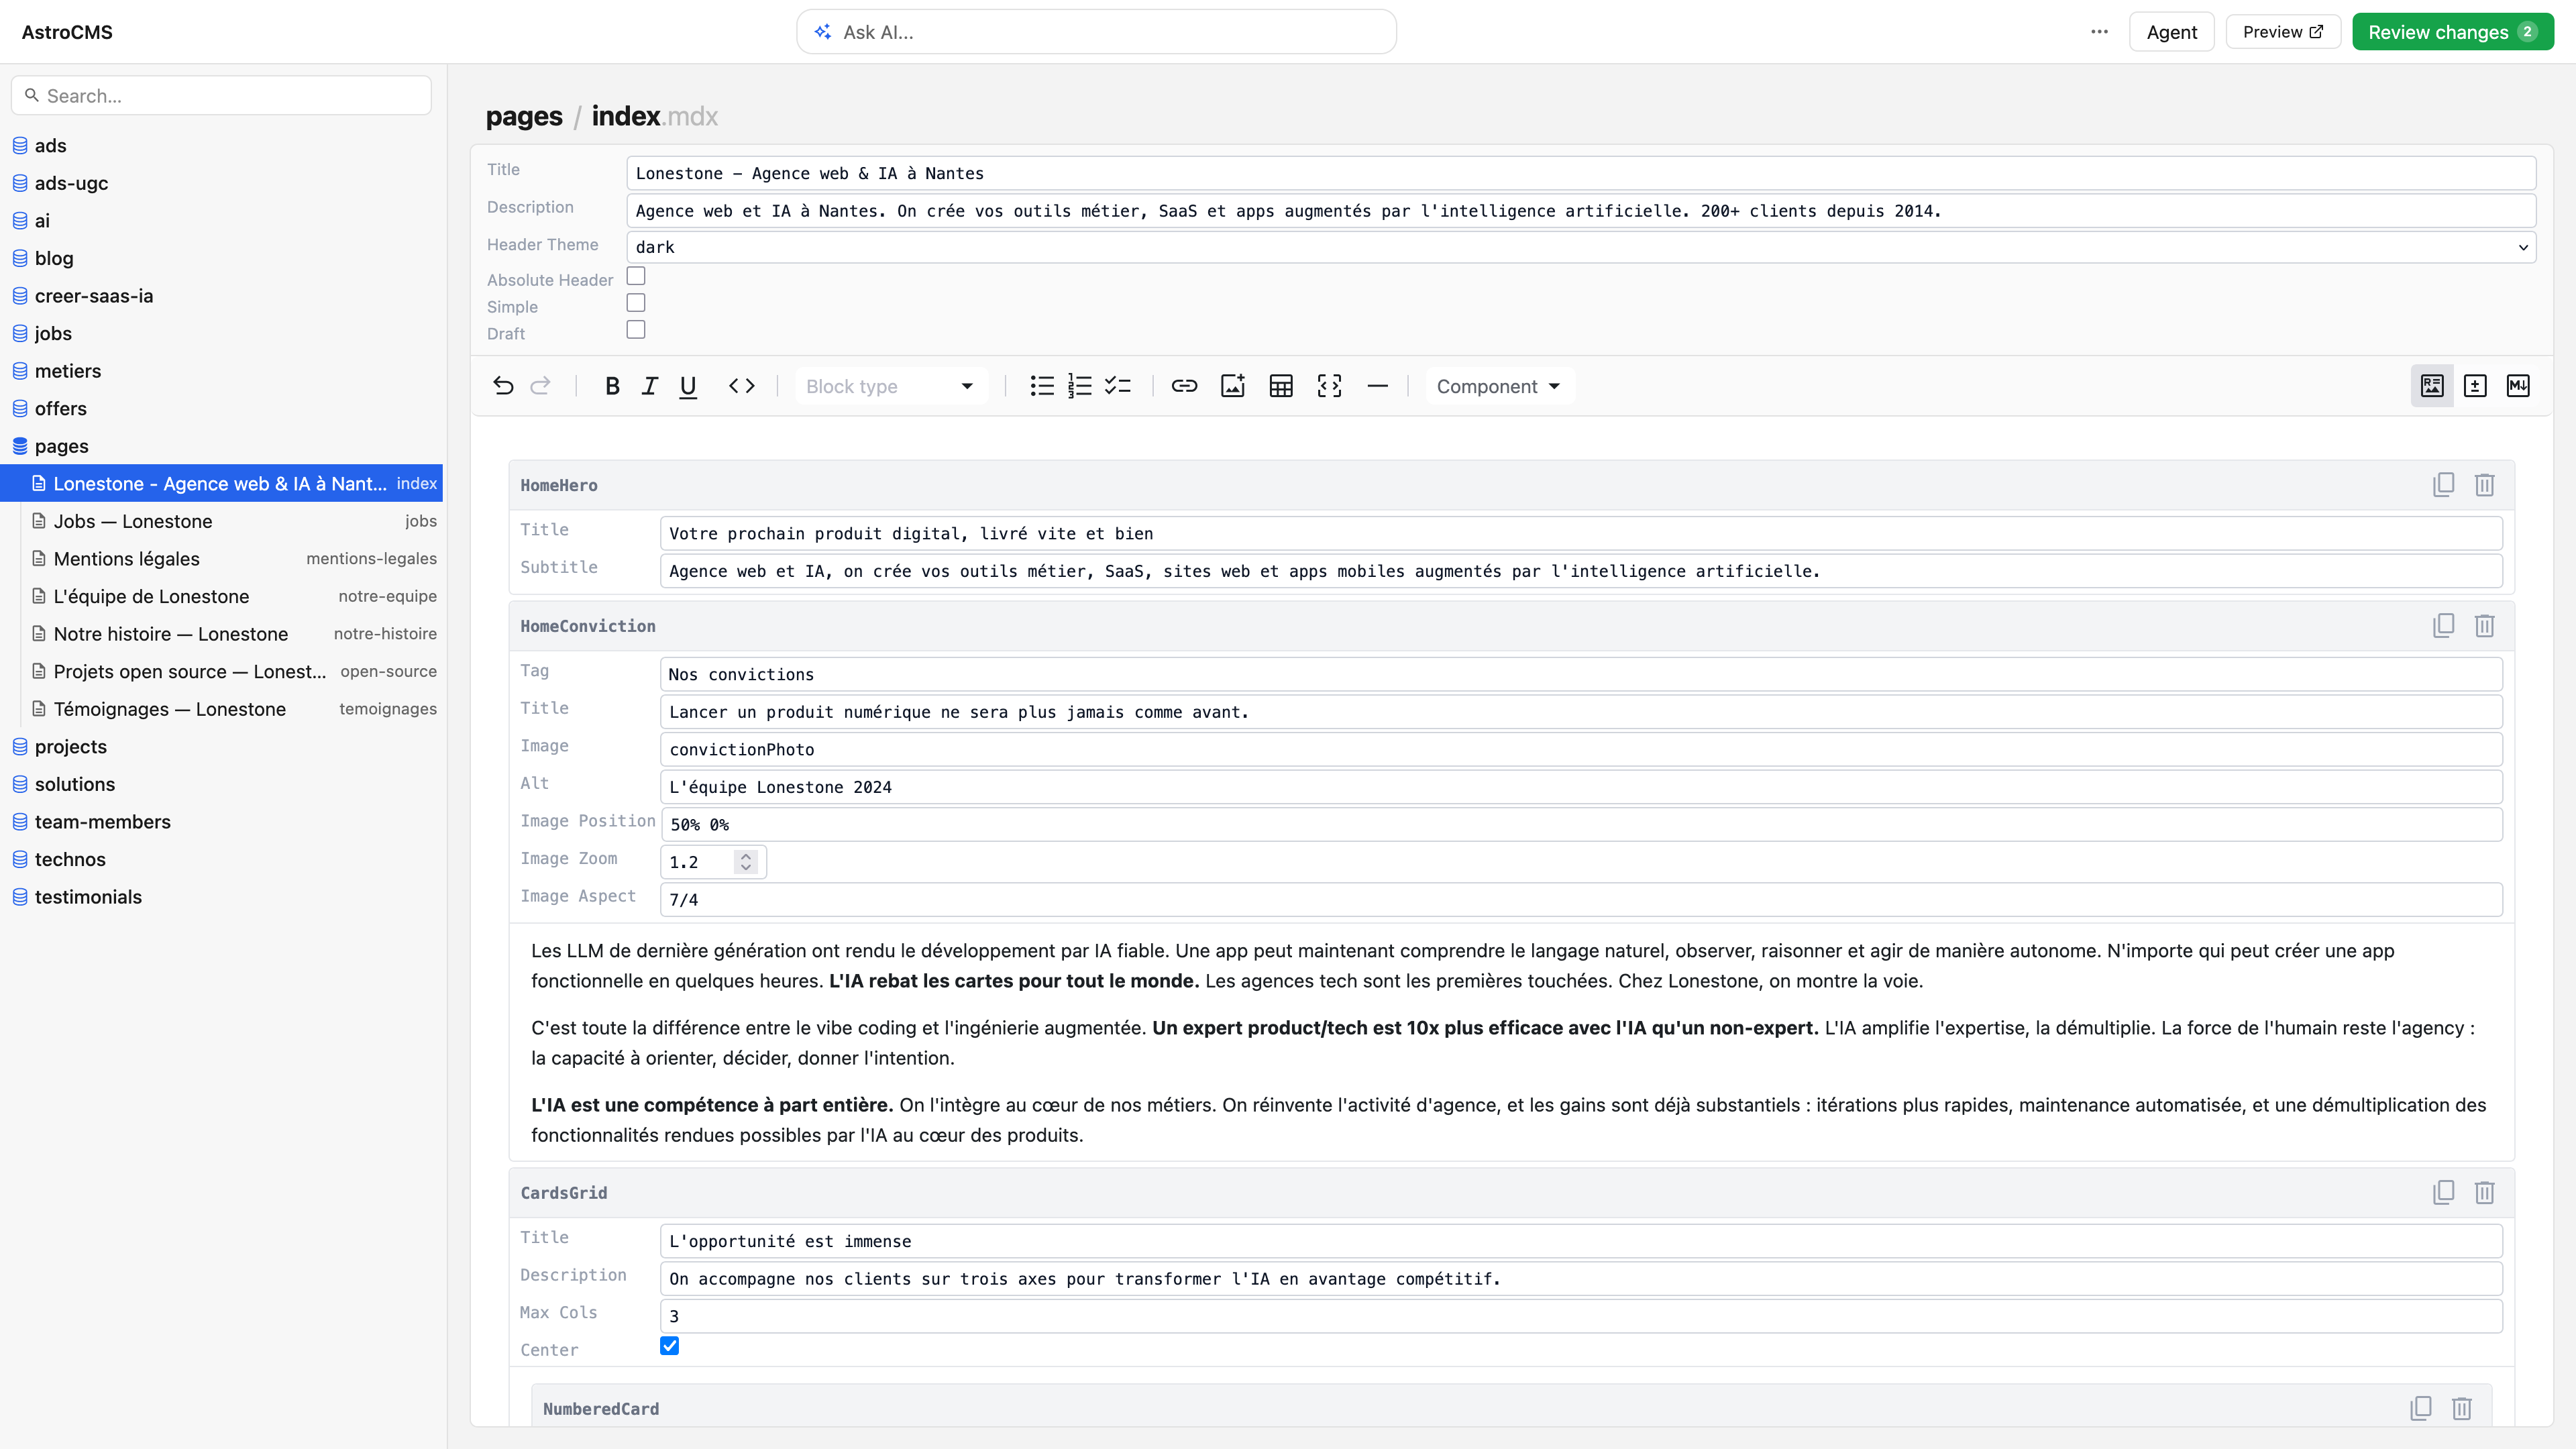
Task: Redo the last undone edit
Action: (x=541, y=386)
